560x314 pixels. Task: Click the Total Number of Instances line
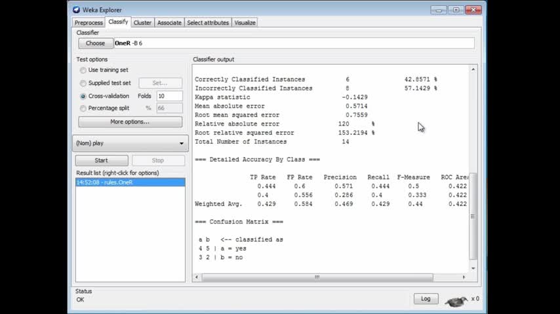(272, 142)
